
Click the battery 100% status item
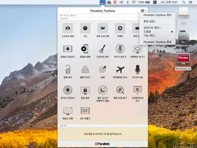144,2
